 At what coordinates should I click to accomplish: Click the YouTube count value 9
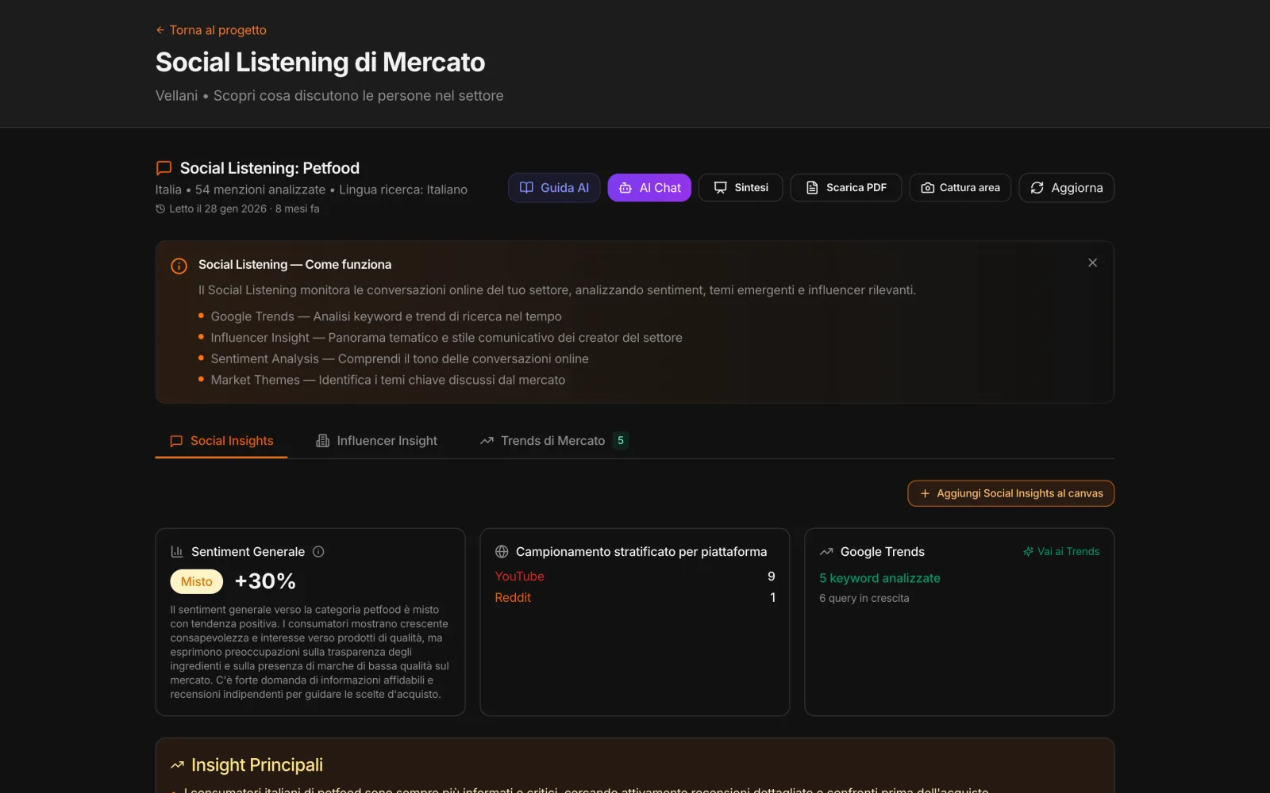tap(772, 577)
